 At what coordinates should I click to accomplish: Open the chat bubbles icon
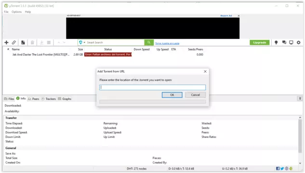284,42
